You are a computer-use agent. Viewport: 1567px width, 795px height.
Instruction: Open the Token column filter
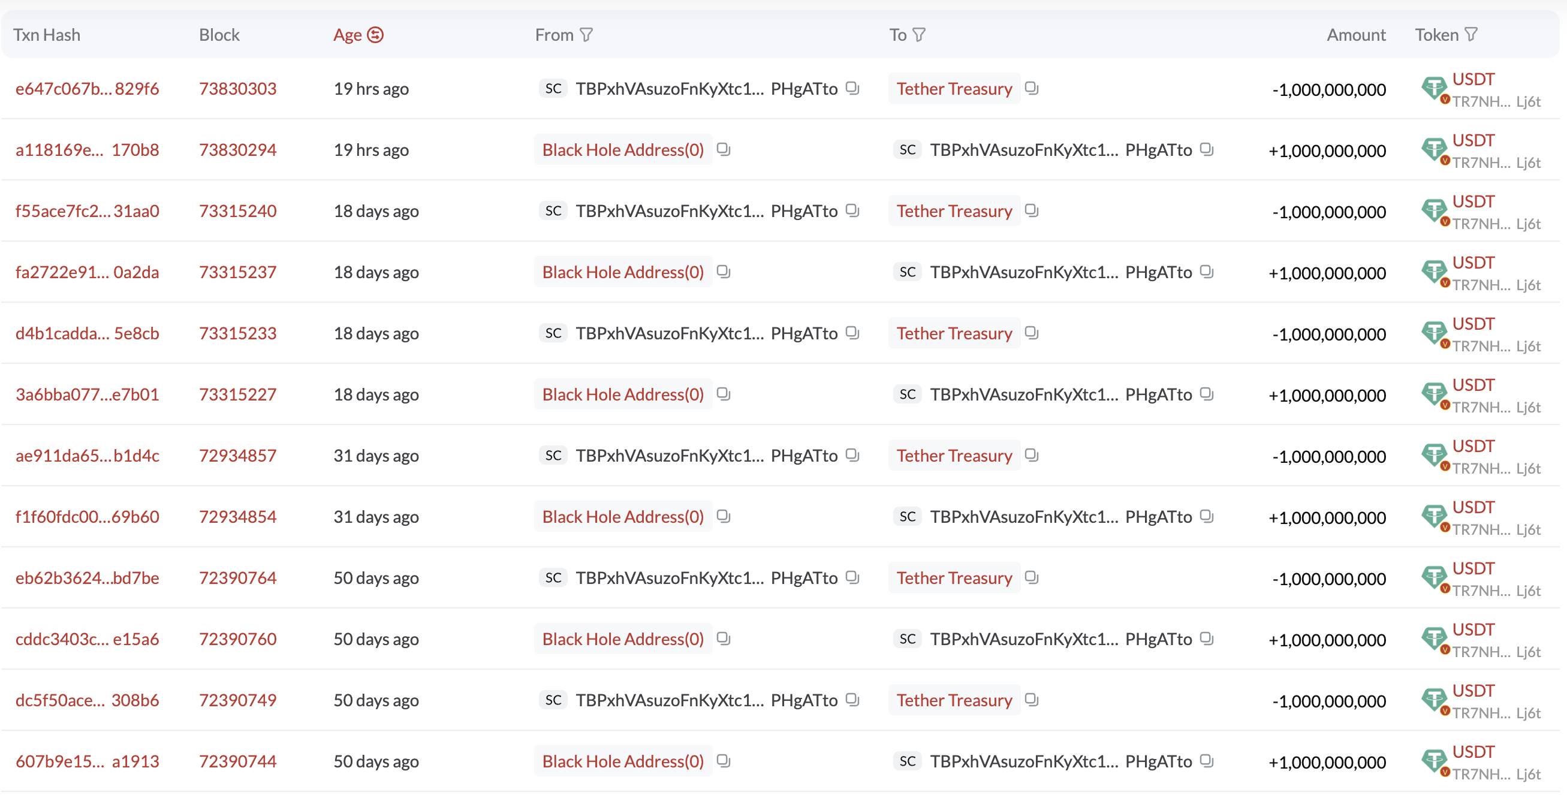(1471, 35)
